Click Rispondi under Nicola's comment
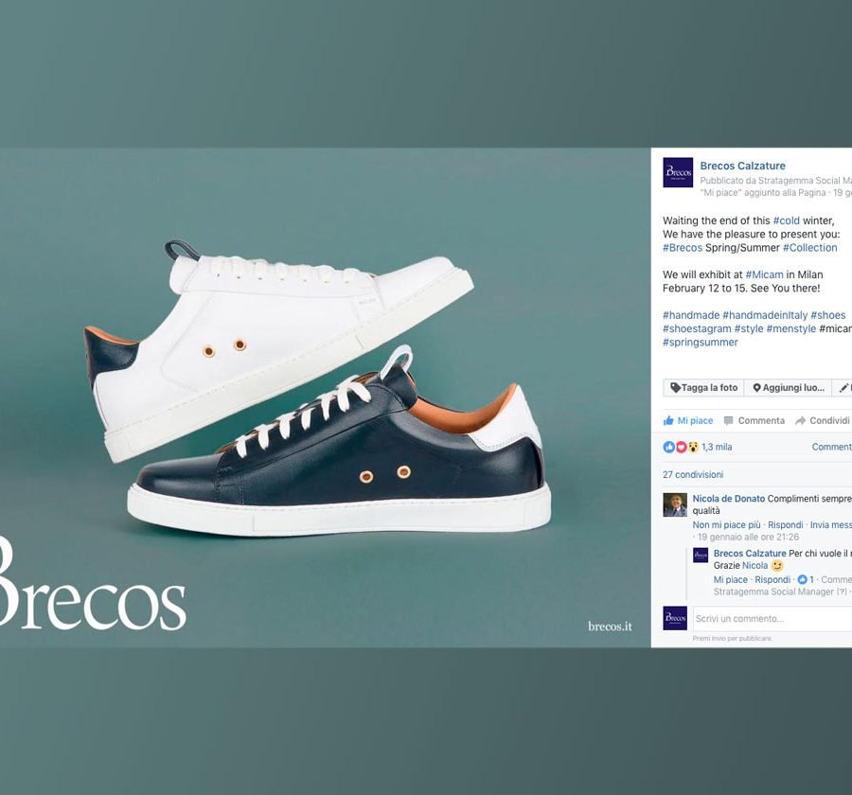 (785, 525)
